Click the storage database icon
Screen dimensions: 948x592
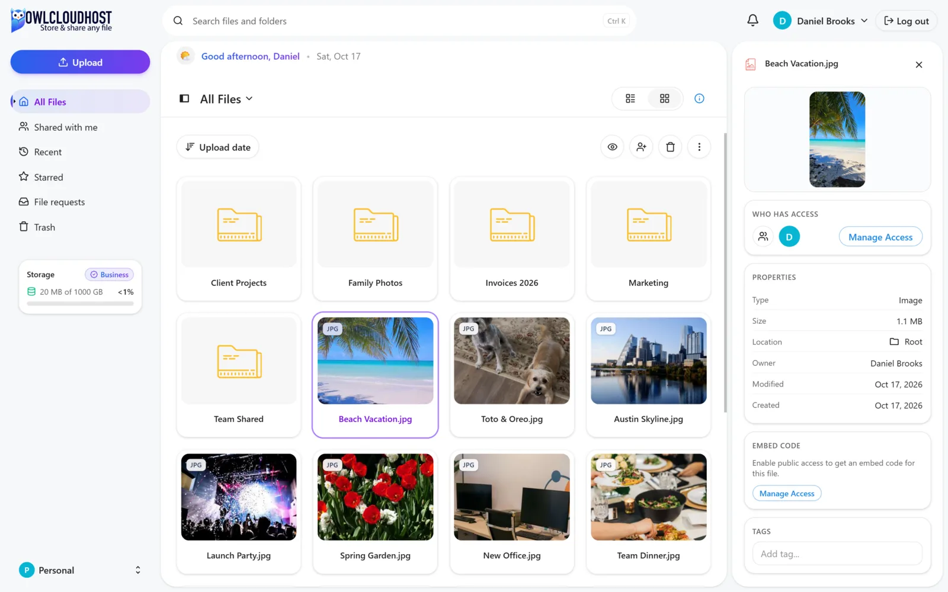[31, 292]
